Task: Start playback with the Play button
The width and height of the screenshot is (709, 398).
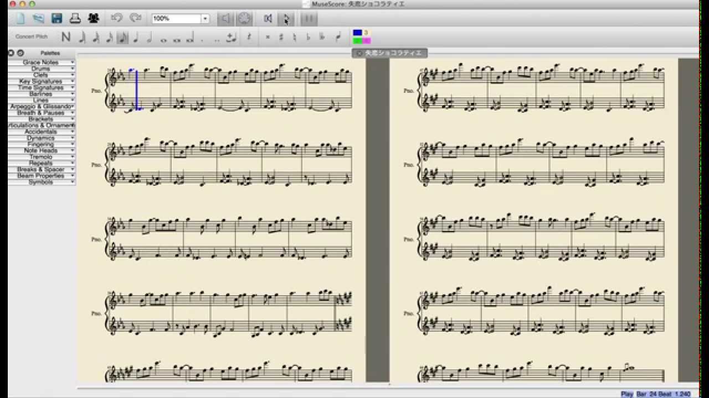Action: pos(286,19)
